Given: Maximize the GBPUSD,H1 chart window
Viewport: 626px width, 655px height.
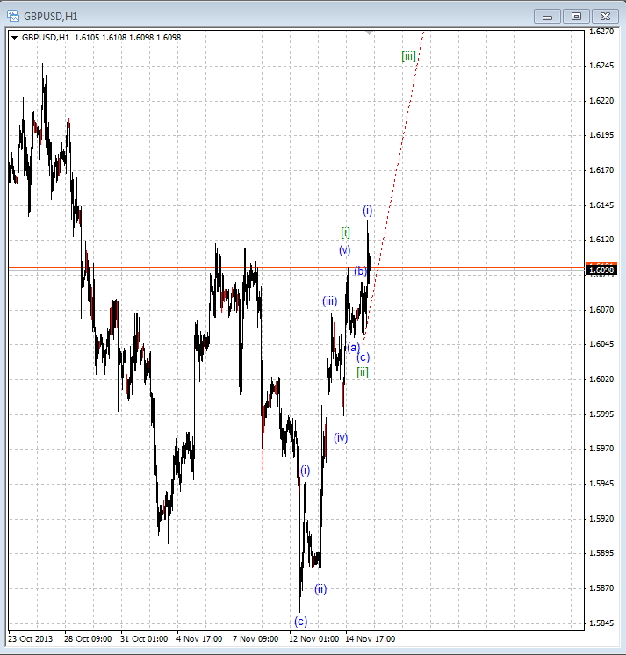Looking at the screenshot, I should pos(576,17).
